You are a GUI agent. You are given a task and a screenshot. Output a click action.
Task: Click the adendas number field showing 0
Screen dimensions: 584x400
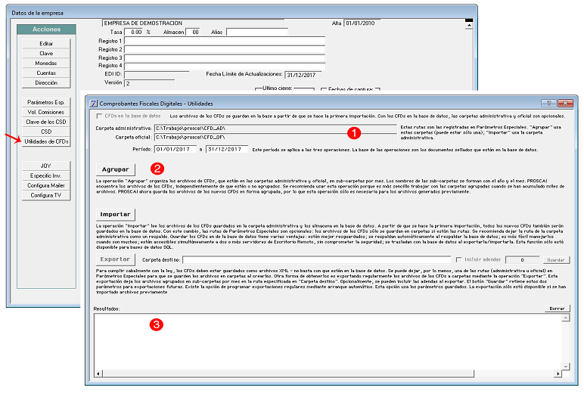(x=522, y=259)
